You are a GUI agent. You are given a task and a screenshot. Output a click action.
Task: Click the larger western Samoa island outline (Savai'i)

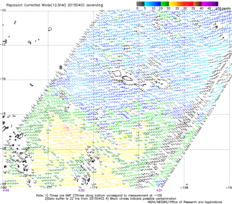(117, 73)
